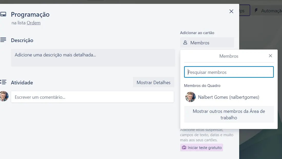
Task: Click the Descrição heading
Action: click(22, 40)
